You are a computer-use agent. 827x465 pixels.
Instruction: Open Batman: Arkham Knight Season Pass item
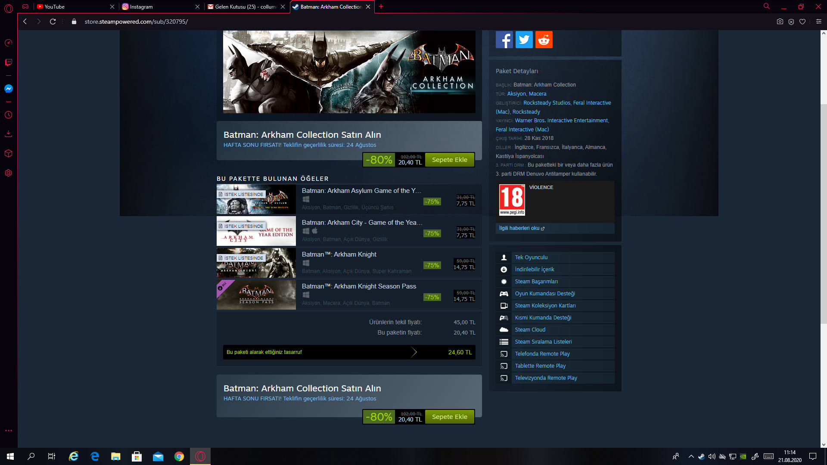pos(359,286)
